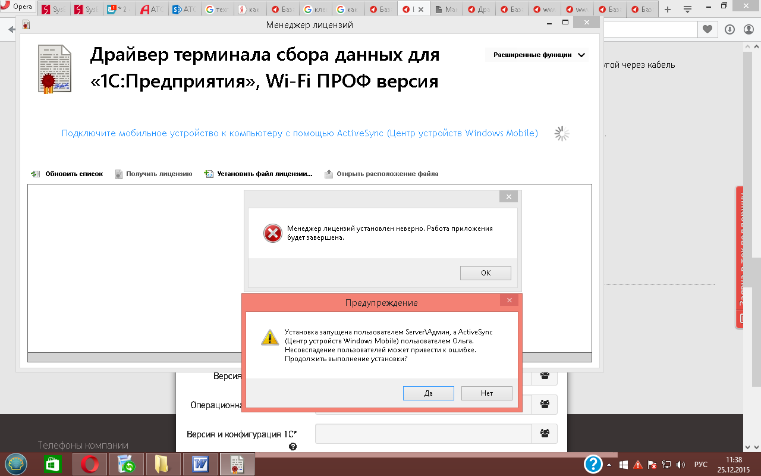Screen dimensions: 761x476
Task: Click the help question mark under 1С label
Action: point(293,446)
